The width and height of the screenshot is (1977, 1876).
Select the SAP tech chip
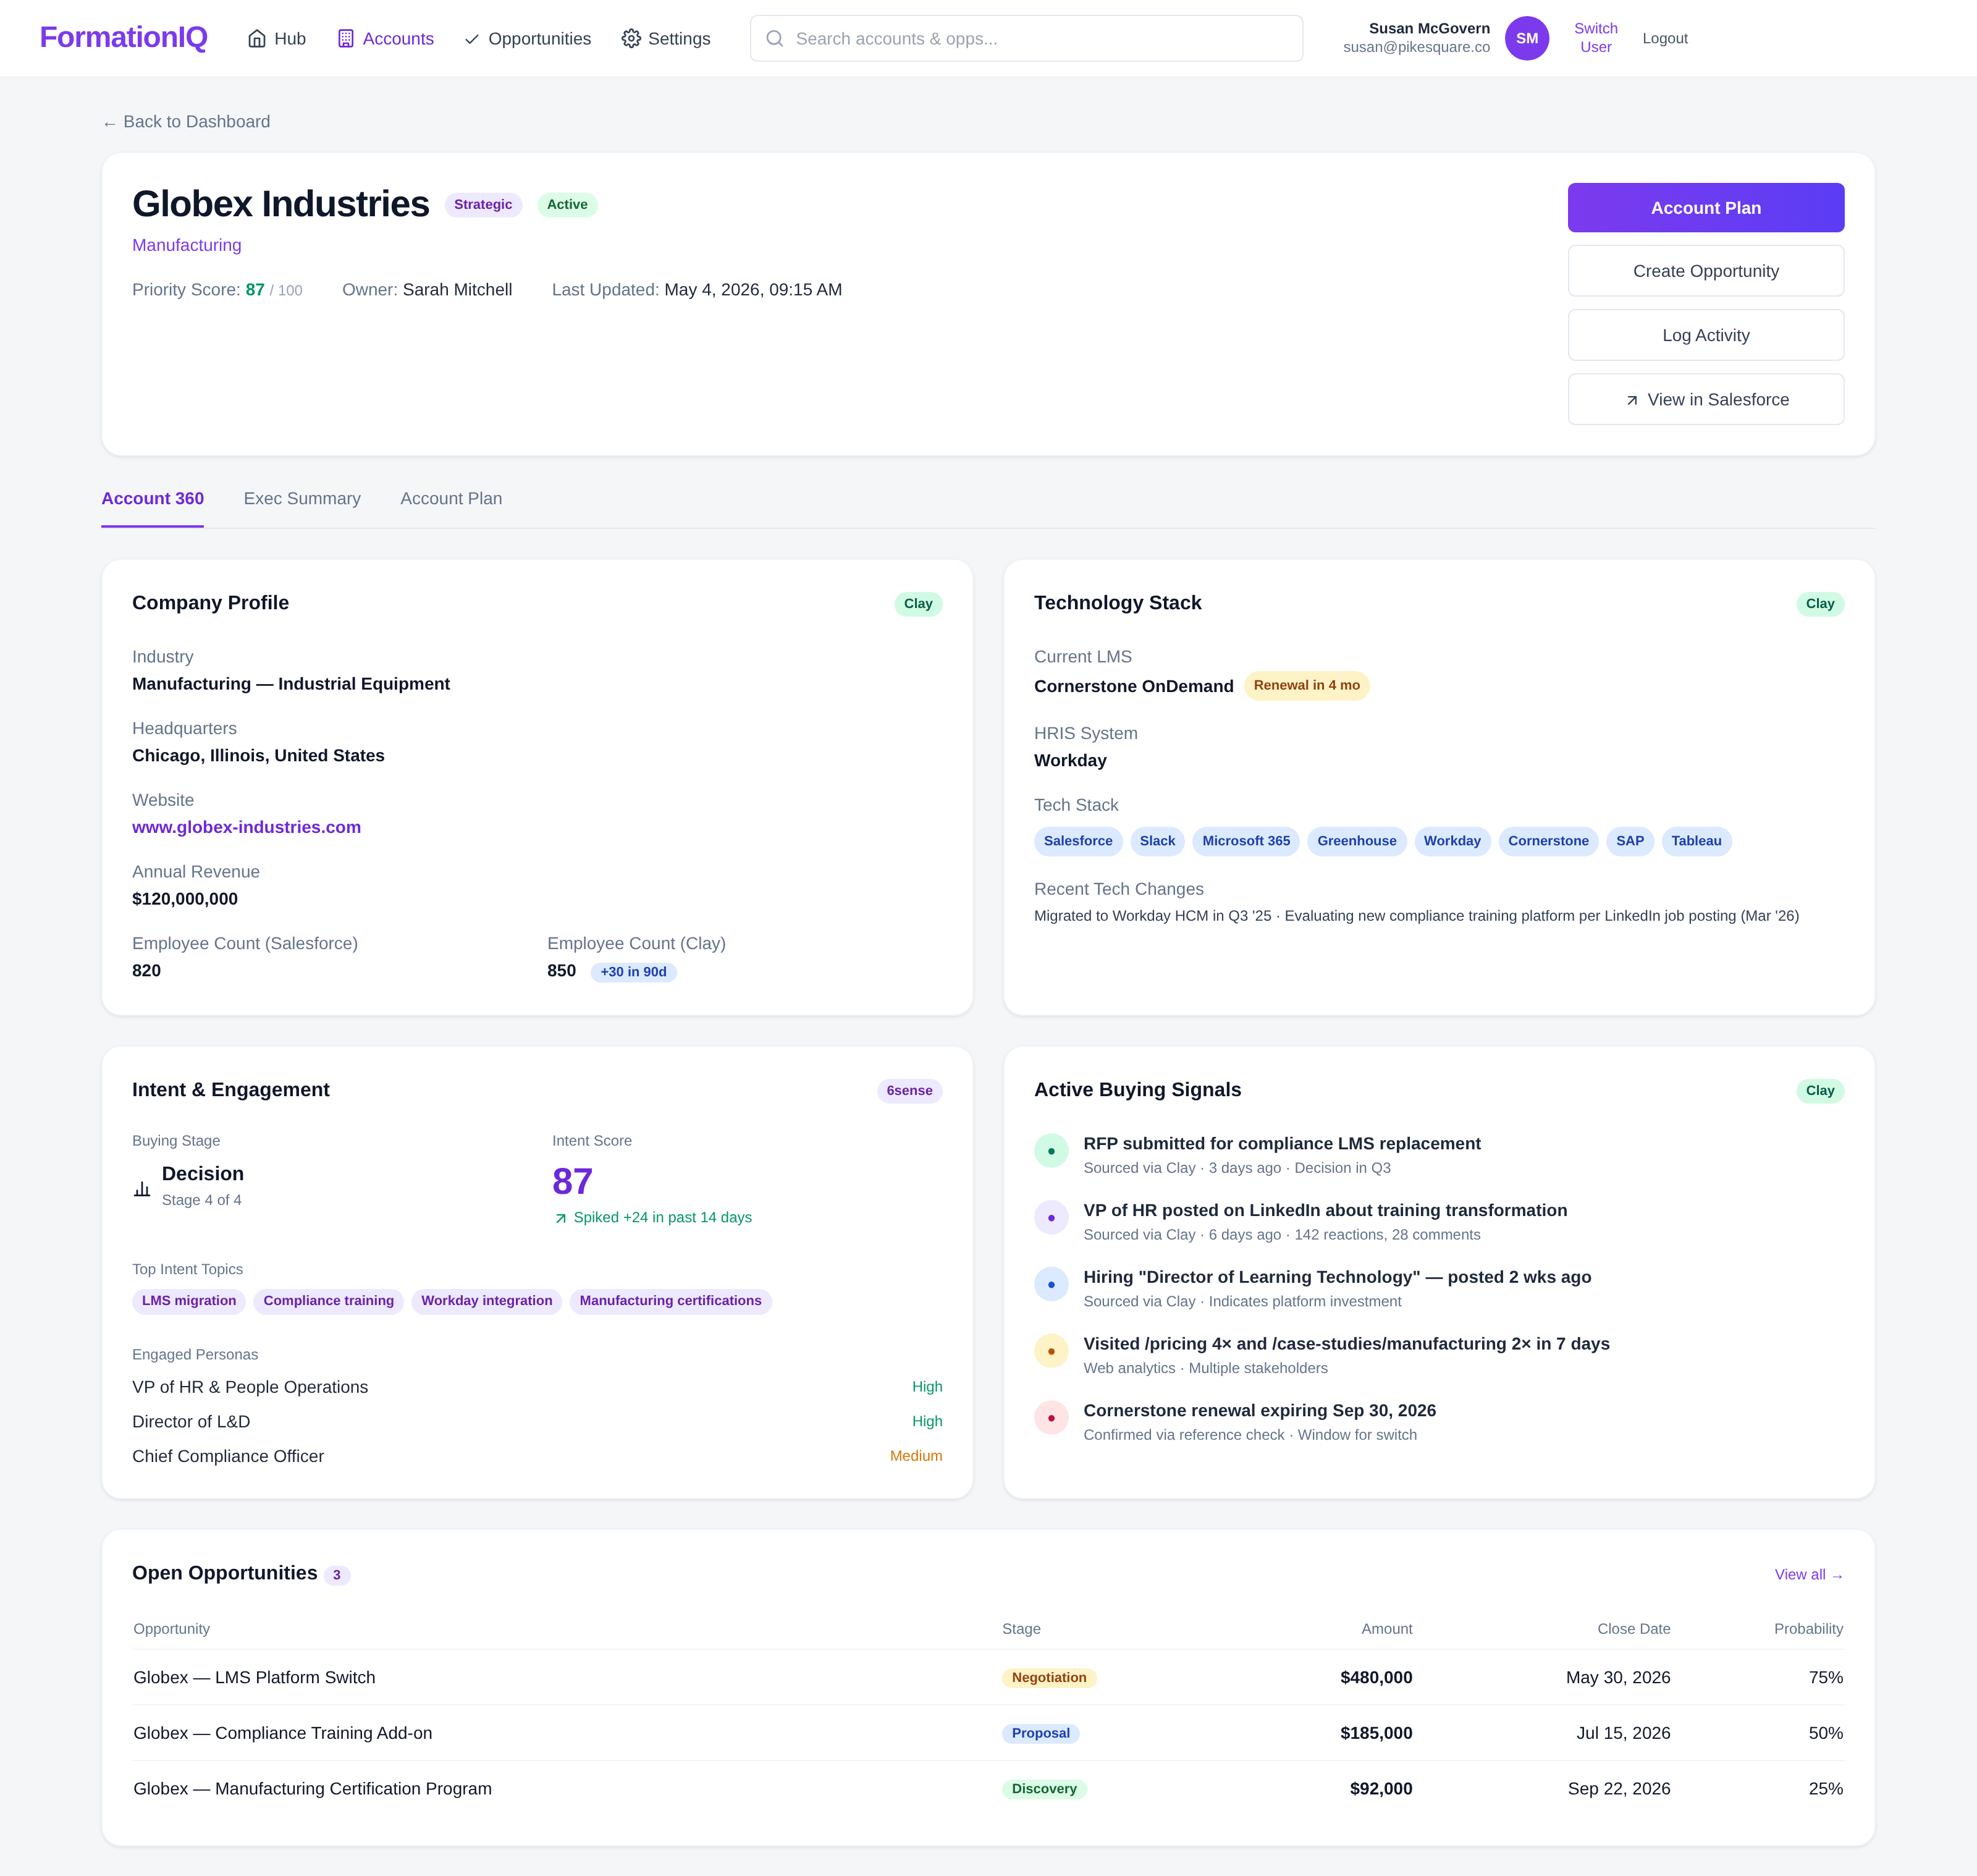pos(1629,841)
